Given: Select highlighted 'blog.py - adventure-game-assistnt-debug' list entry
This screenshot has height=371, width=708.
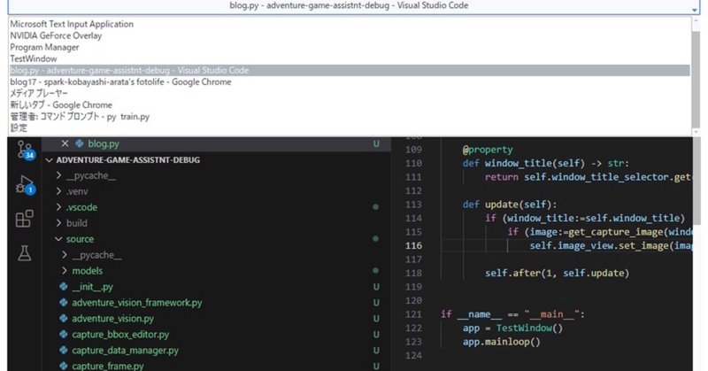Looking at the screenshot, I should 350,71.
